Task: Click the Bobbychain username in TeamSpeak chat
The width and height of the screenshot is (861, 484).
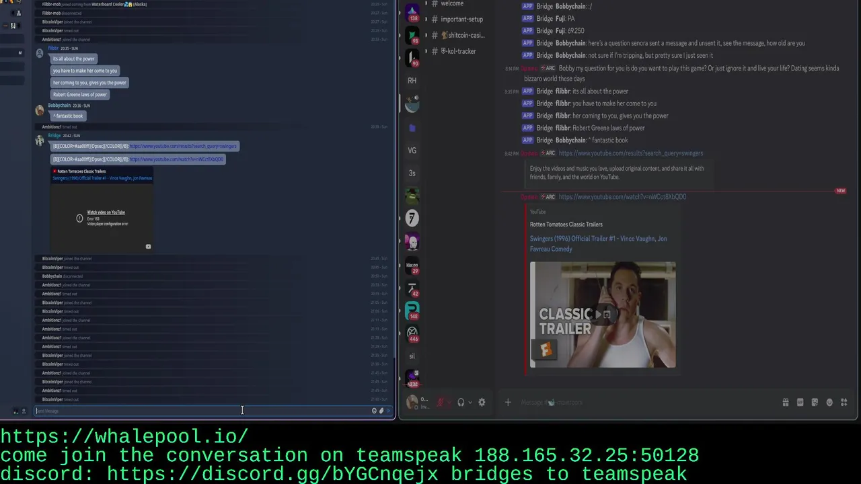Action: pos(59,106)
